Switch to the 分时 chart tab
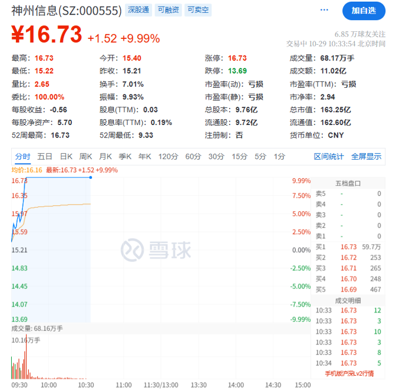393x391 pixels. click(22, 156)
